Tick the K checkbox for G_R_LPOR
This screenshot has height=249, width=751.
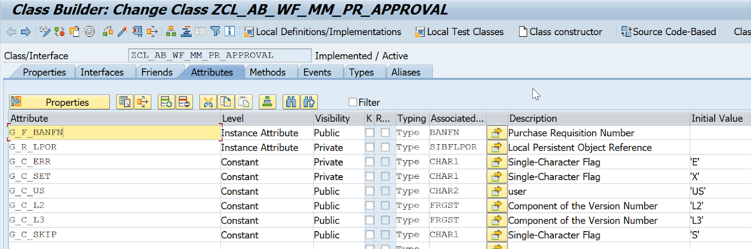click(x=370, y=147)
